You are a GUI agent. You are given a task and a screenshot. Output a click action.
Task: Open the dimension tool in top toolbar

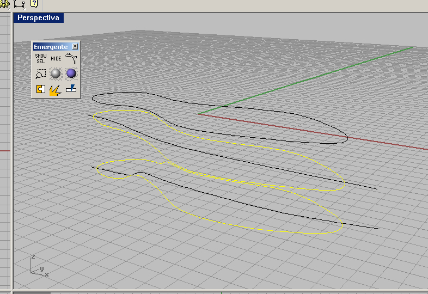pos(19,4)
